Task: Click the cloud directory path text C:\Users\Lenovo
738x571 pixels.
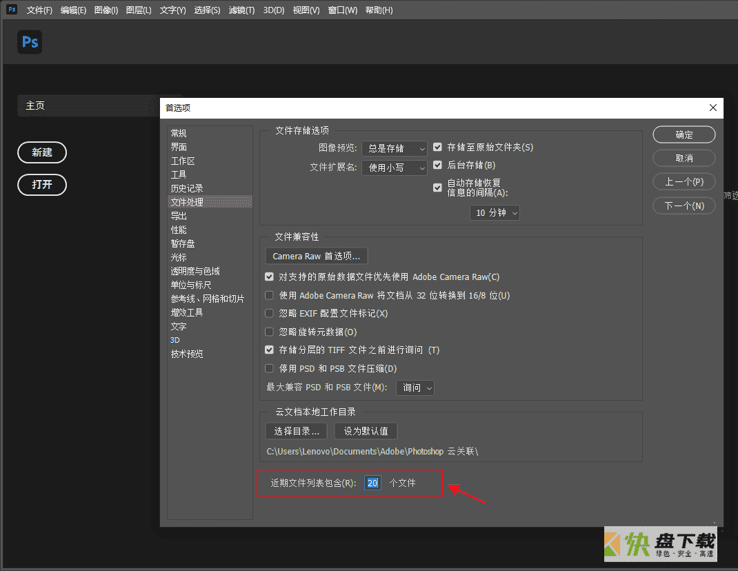Action: pyautogui.click(x=372, y=452)
